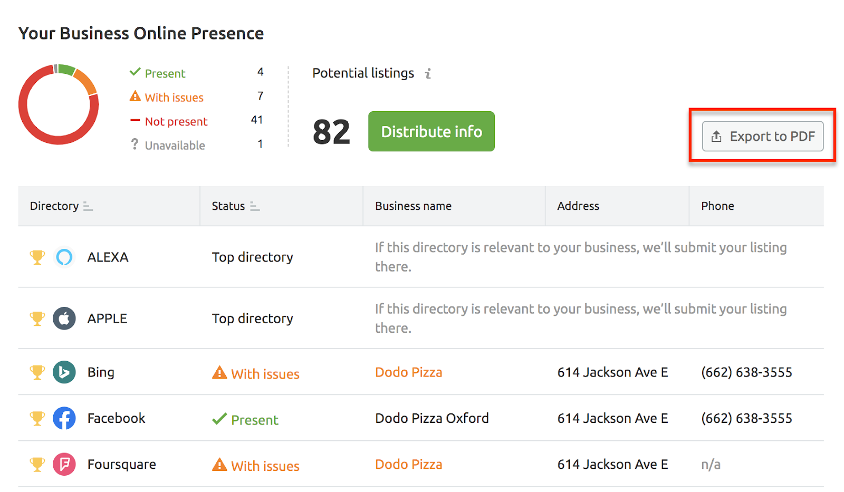Sort the table by Directory
The image size is (844, 492).
pyautogui.click(x=61, y=206)
